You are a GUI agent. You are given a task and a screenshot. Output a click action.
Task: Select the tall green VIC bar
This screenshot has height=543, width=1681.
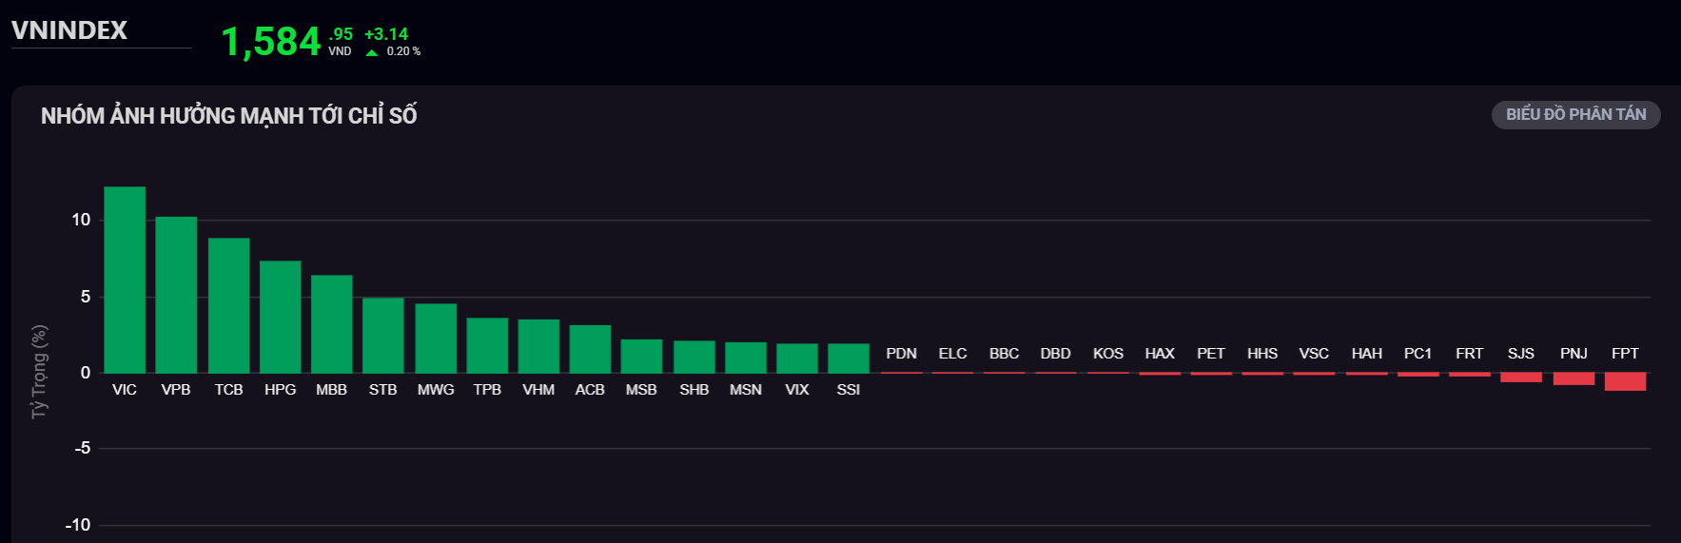point(125,280)
